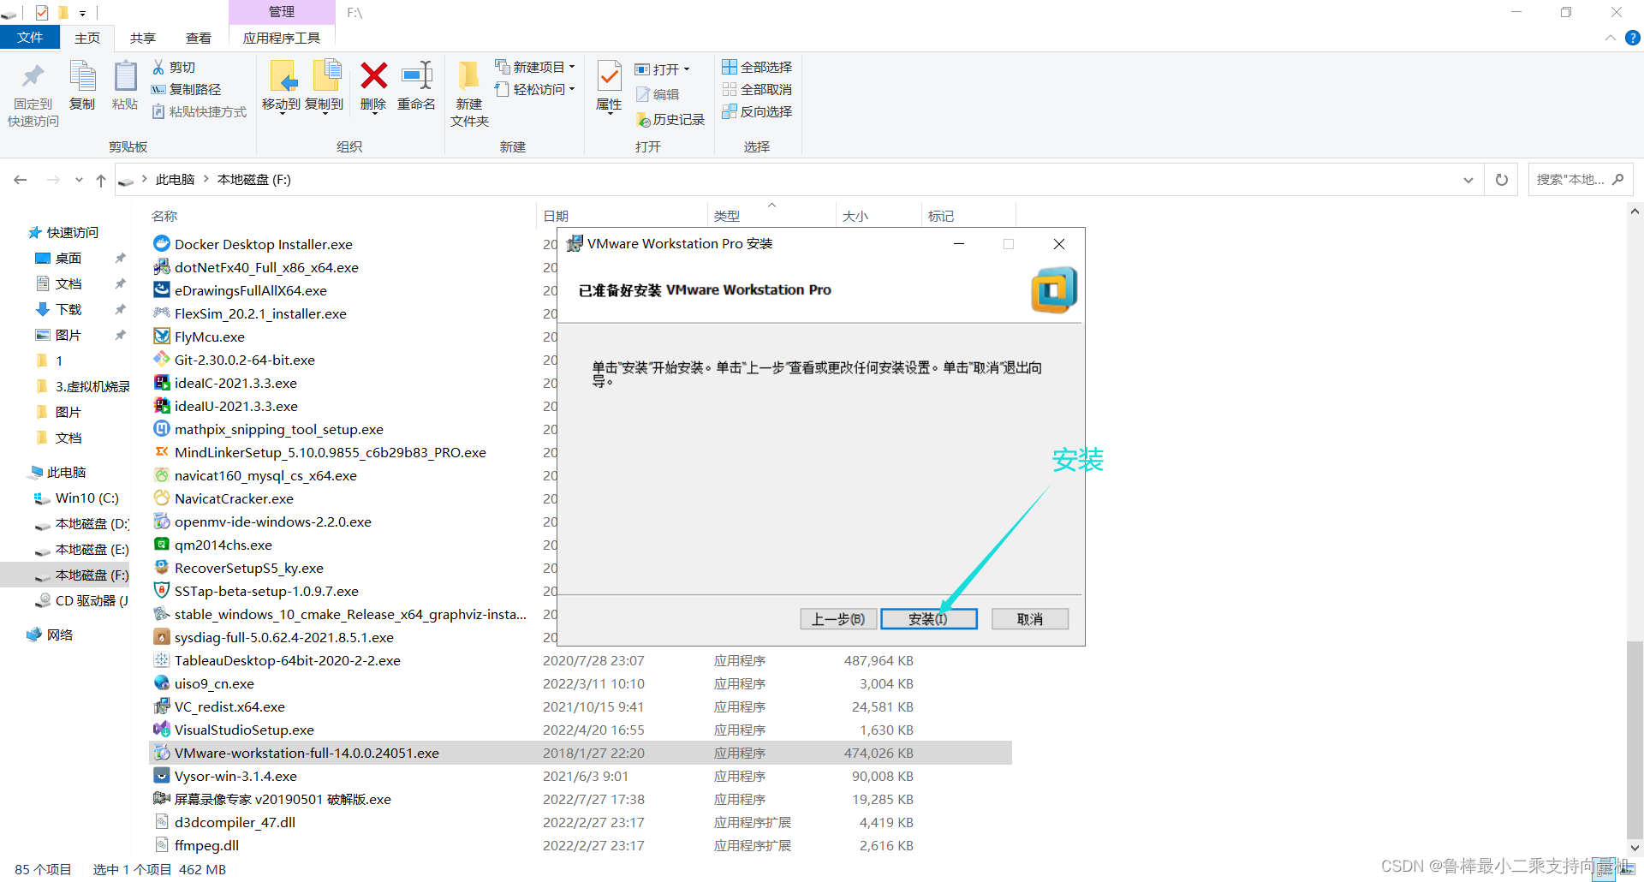1644x882 pixels.
Task: Open the 轻松访问 dropdown
Action: click(535, 89)
